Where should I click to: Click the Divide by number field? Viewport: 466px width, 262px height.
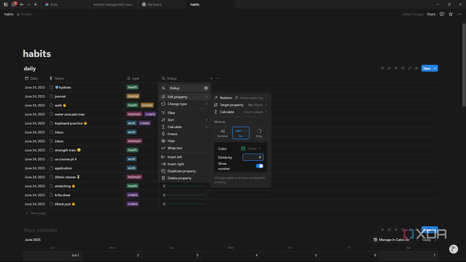(x=253, y=157)
